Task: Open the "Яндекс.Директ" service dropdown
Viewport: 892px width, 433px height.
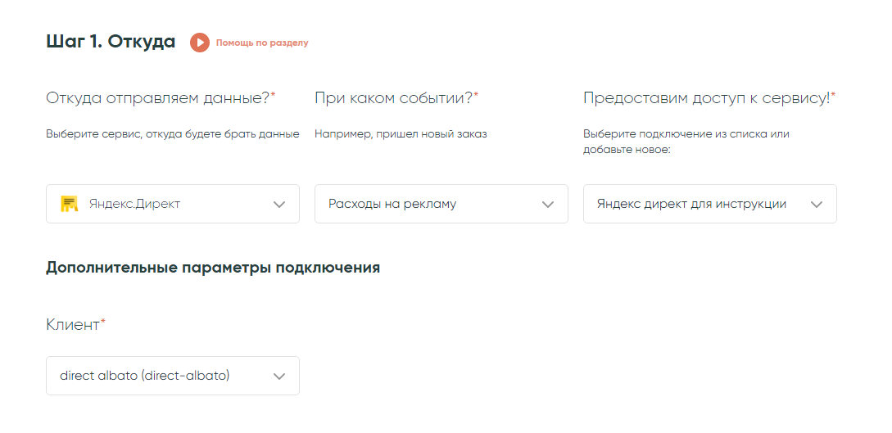Action: tap(164, 204)
